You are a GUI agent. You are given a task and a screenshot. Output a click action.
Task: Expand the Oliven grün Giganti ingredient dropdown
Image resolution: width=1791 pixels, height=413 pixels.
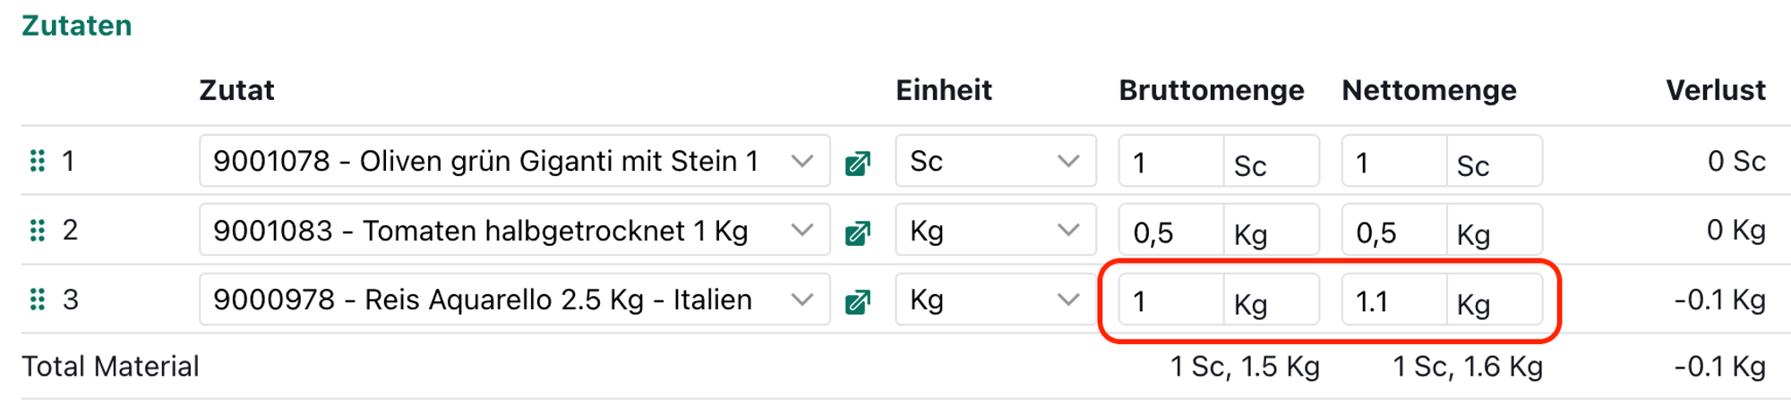801,161
